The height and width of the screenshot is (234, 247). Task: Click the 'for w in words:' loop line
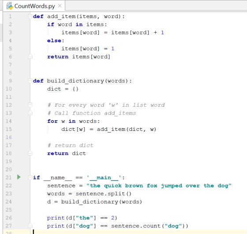74,121
